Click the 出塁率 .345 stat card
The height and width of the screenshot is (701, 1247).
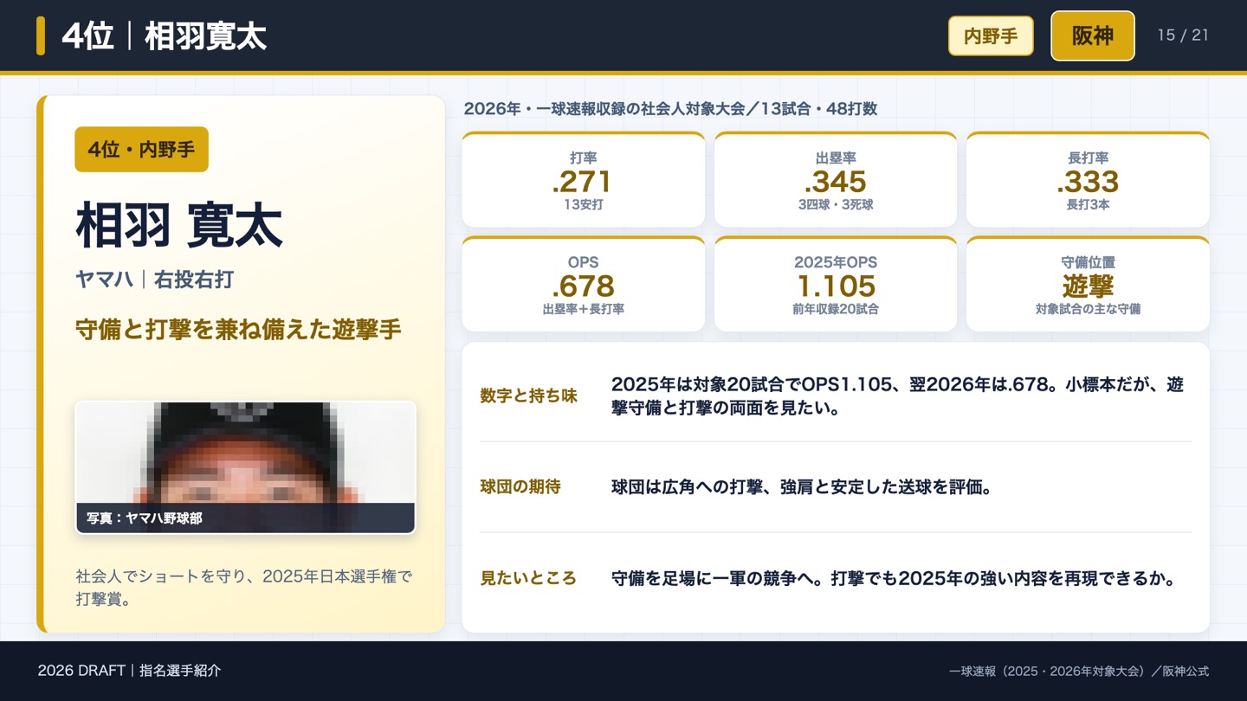[x=836, y=180]
